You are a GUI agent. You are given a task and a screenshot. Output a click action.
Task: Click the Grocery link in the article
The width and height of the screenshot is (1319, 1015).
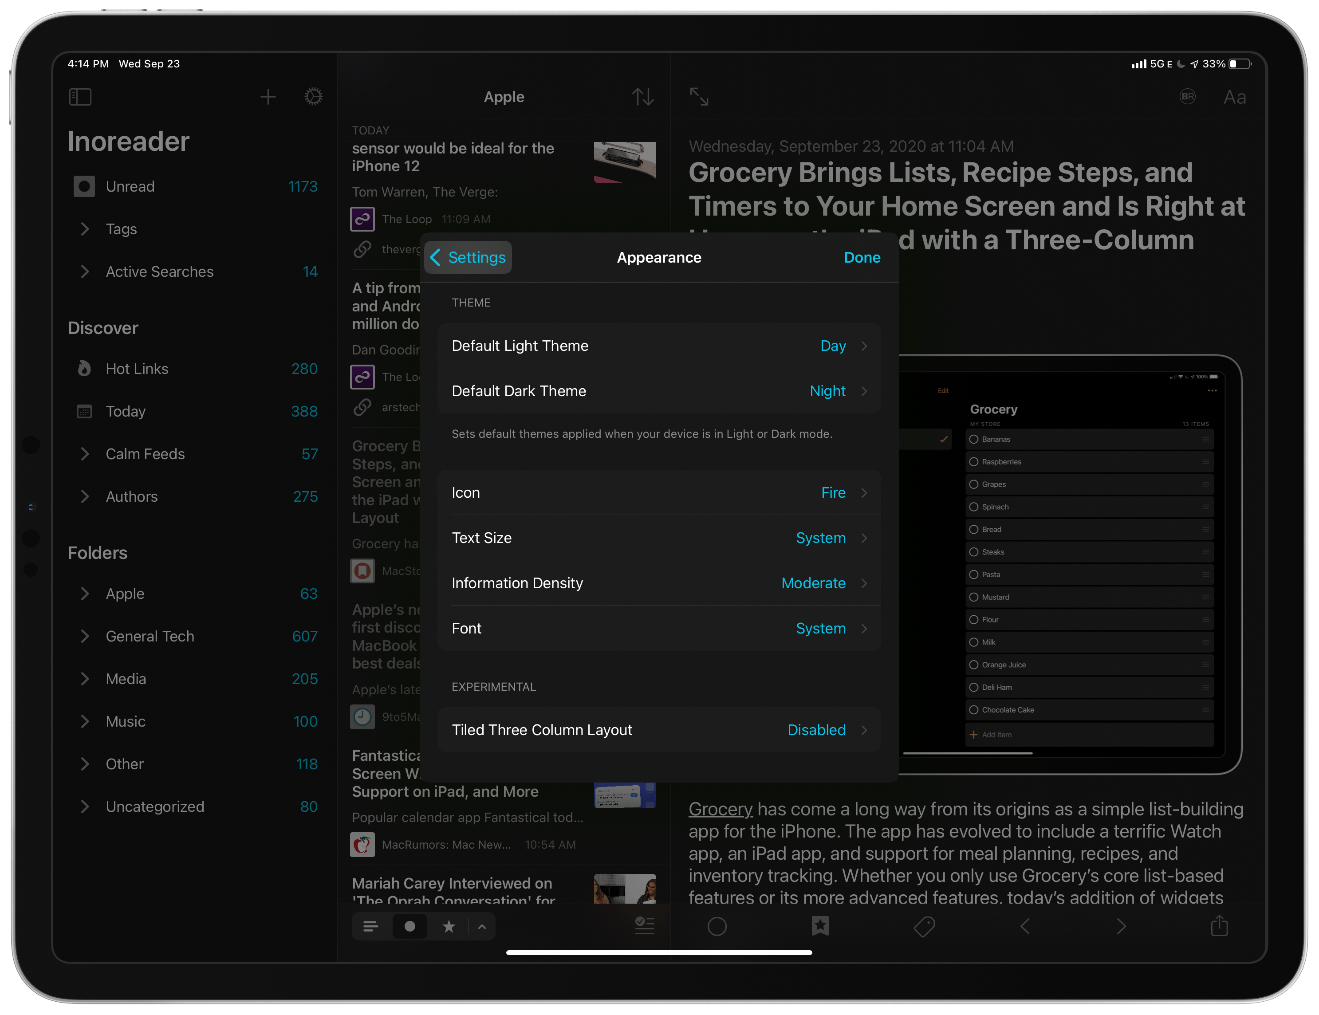[x=721, y=809]
